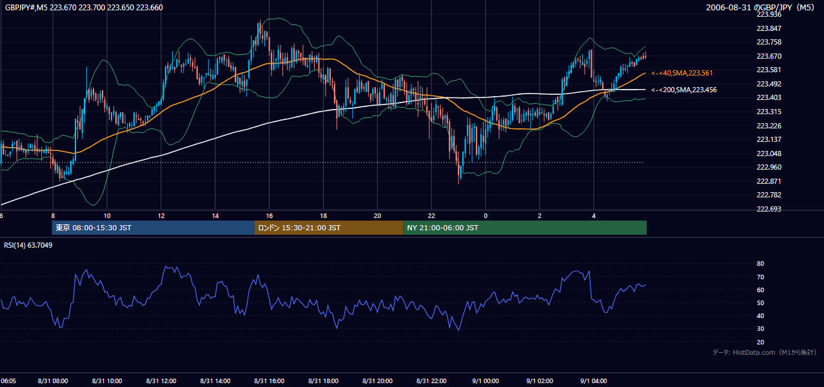The width and height of the screenshot is (824, 387).
Task: Click RSI scale value 70
Action: (x=760, y=277)
